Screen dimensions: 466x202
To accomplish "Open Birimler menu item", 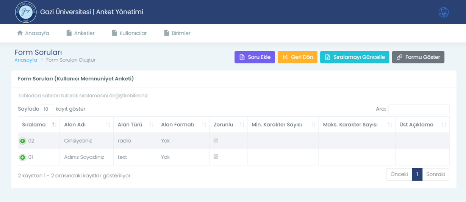I will click(177, 33).
